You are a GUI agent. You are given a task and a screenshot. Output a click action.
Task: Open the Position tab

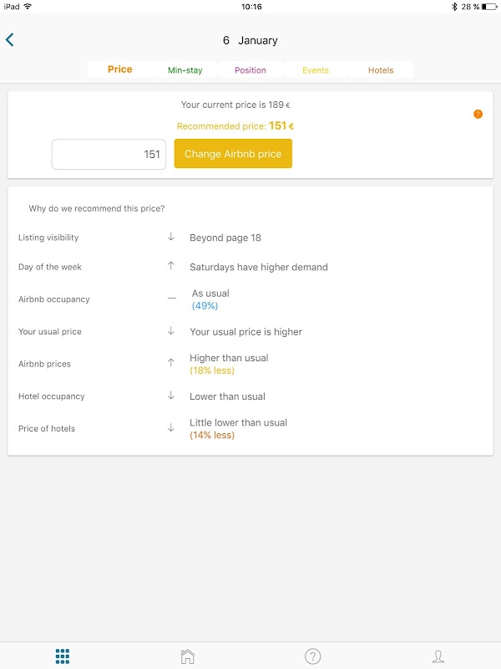pos(250,70)
